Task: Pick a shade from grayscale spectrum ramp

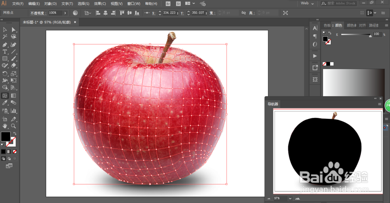Action: (x=354, y=83)
